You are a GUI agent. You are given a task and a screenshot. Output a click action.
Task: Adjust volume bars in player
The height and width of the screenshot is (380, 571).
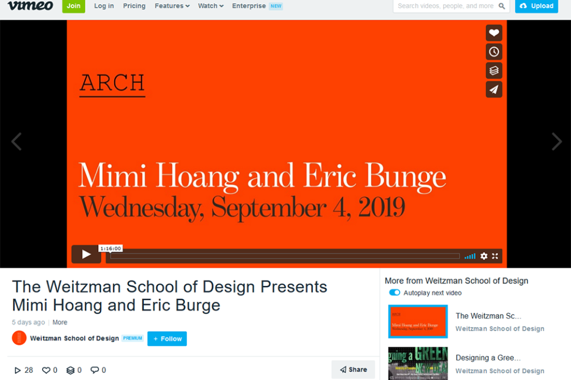[470, 256]
